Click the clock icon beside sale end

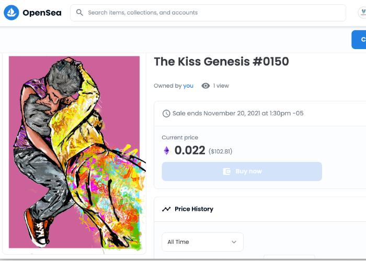pyautogui.click(x=167, y=113)
